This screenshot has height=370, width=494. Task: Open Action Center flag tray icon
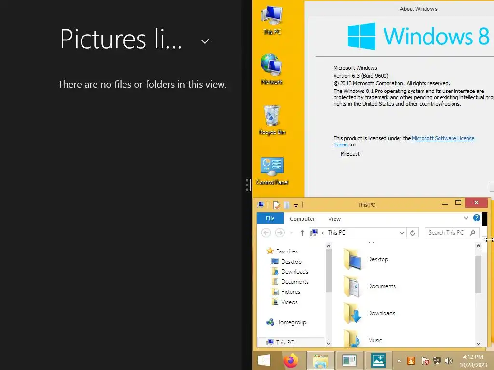click(x=425, y=360)
